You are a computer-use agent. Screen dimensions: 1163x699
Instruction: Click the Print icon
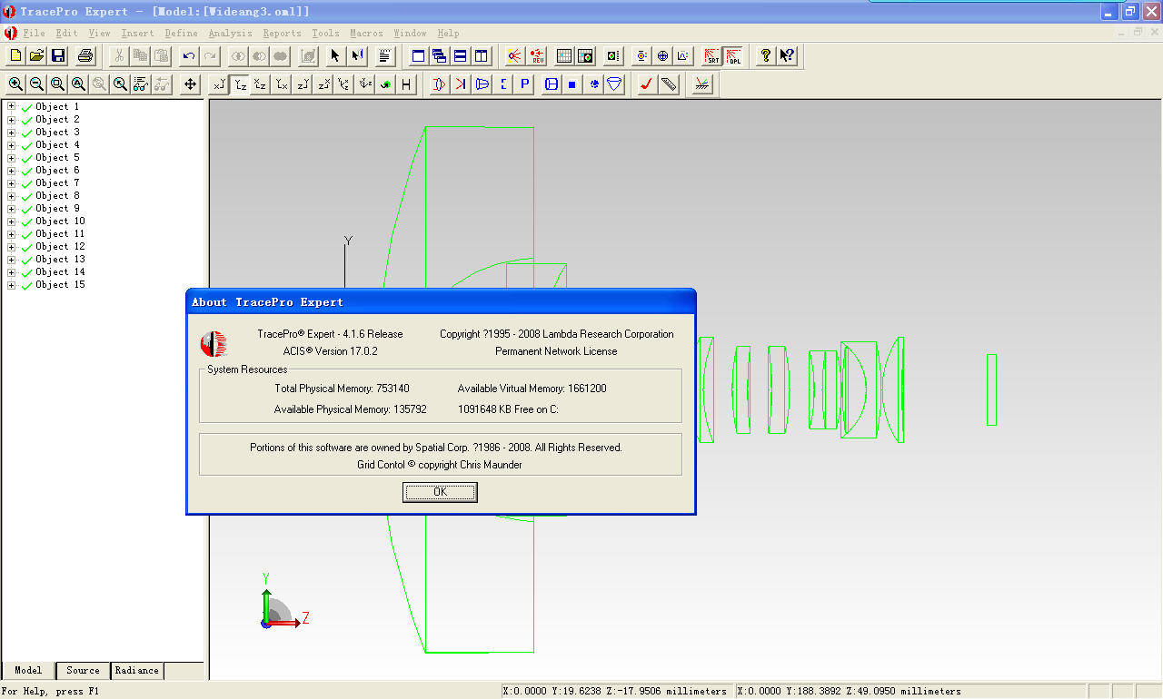pos(84,55)
